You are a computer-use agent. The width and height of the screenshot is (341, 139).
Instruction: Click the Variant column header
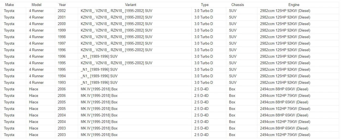click(131, 5)
